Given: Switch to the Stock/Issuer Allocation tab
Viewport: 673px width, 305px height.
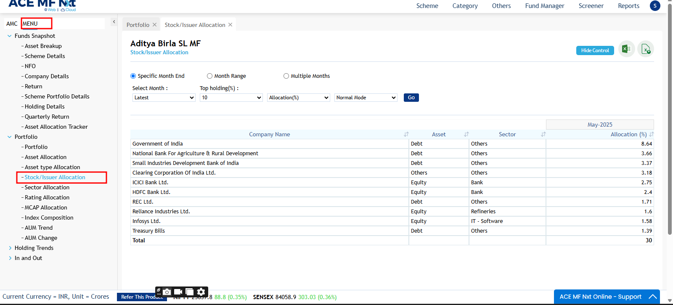Looking at the screenshot, I should pos(195,25).
